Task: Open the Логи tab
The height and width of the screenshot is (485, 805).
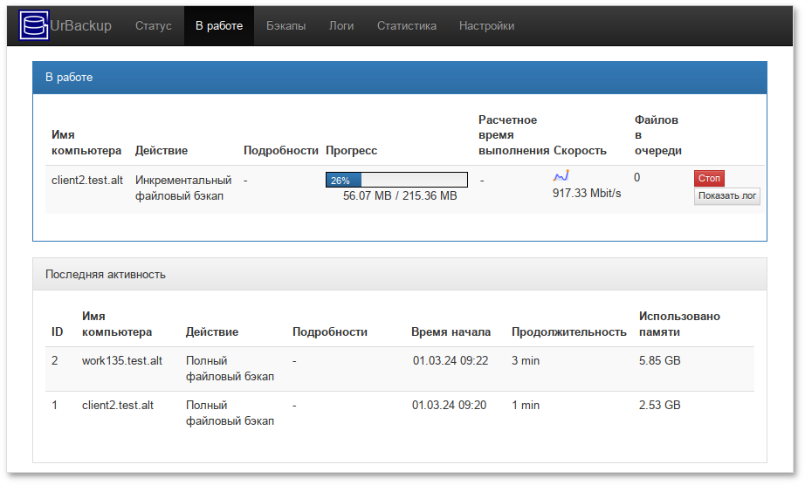Action: pyautogui.click(x=341, y=25)
